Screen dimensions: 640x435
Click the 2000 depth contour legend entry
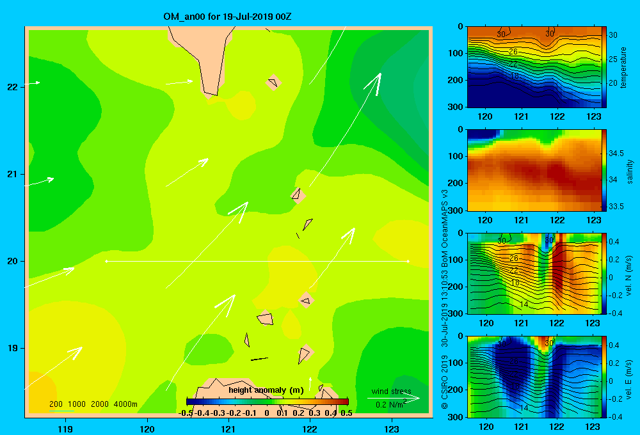coord(100,404)
